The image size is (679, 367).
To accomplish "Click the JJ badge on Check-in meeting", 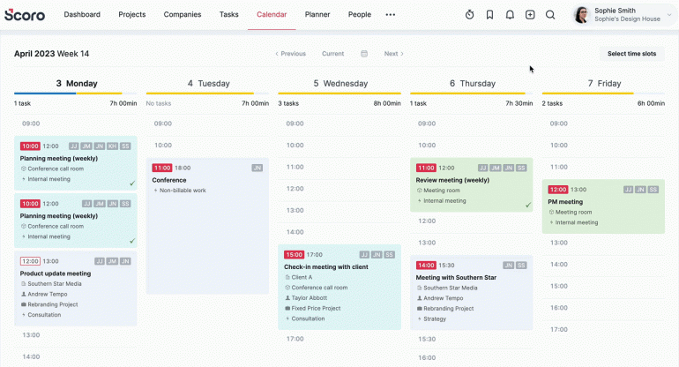I will [x=364, y=255].
